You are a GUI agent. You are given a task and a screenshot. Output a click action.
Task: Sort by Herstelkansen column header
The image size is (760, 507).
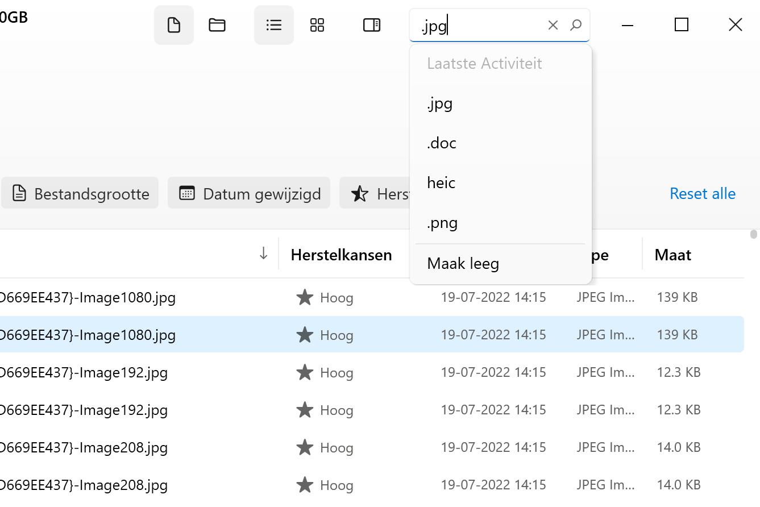coord(341,255)
